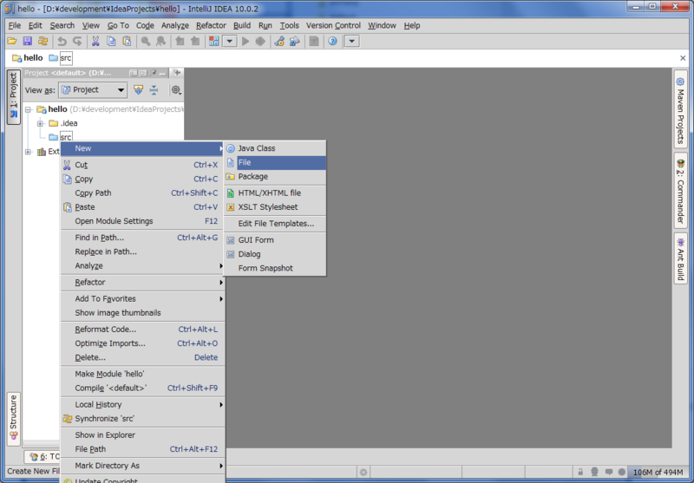Image resolution: width=694 pixels, height=483 pixels.
Task: Click the Find magnifier toolbar icon
Action: 145,41
